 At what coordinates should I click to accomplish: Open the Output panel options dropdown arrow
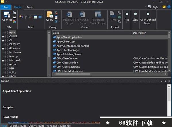(x=162, y=81)
